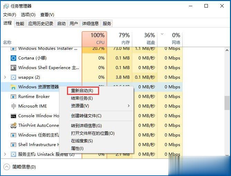The width and height of the screenshot is (231, 176).
Task: Minimize the 任务管理器 window
Action: 191,6
